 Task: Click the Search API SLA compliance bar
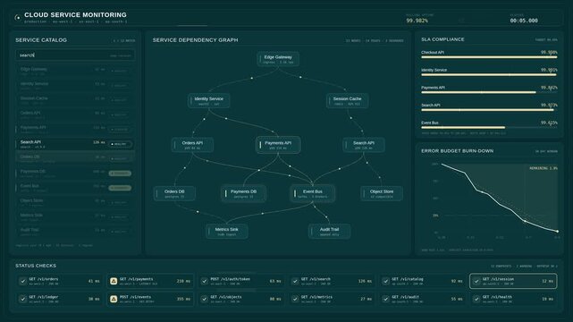489,110
